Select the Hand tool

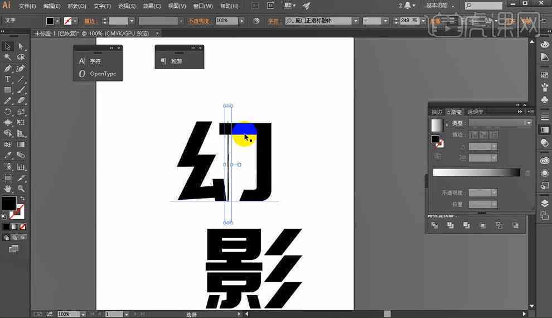point(7,189)
